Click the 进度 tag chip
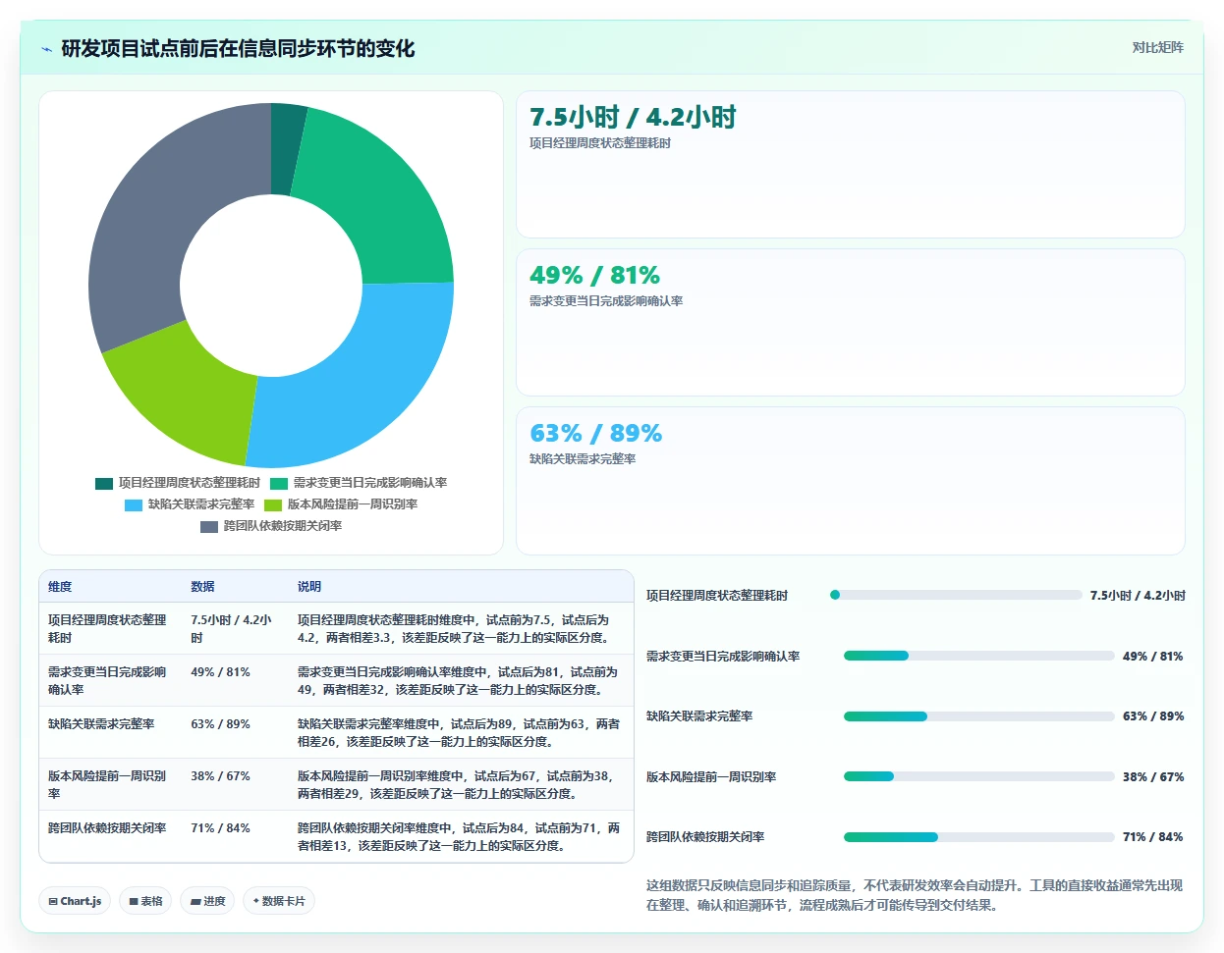 pyautogui.click(x=207, y=901)
